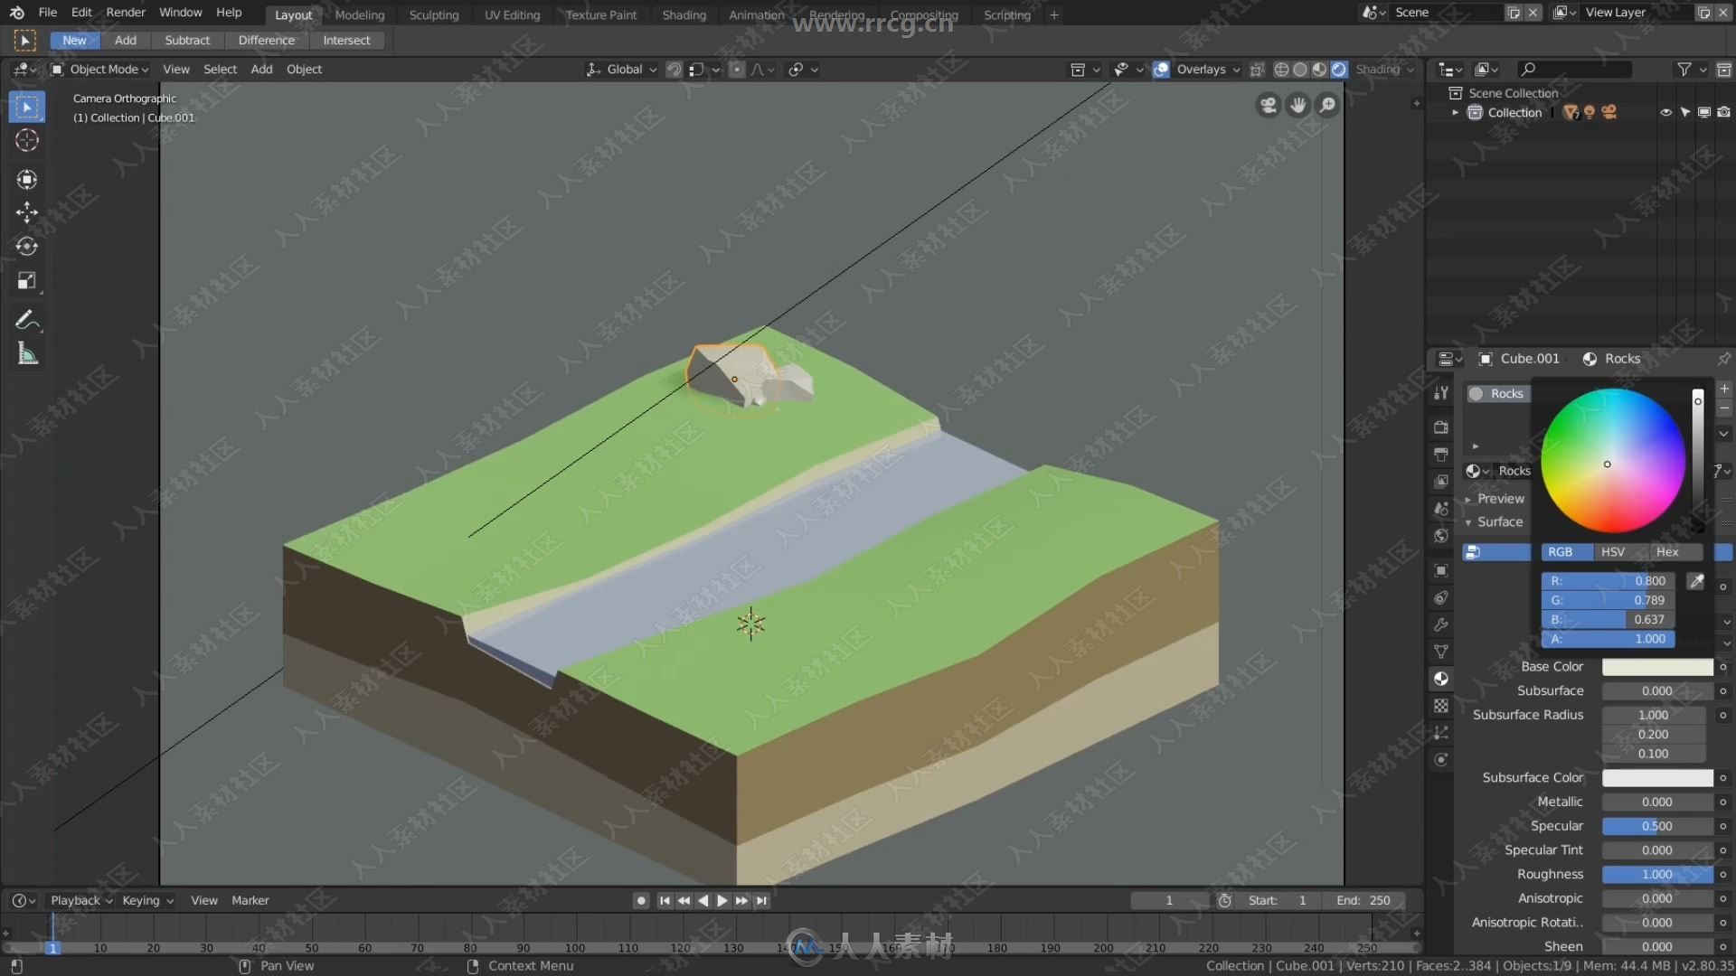Click the Rotate tool icon
The width and height of the screenshot is (1736, 976).
tap(26, 246)
